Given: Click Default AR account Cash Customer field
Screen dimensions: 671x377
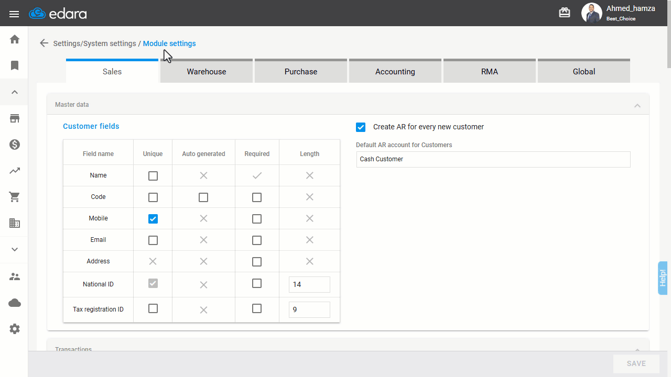Looking at the screenshot, I should pyautogui.click(x=493, y=159).
